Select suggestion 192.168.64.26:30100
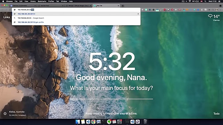The width and height of the screenshot is (223, 125). (x=76, y=14)
